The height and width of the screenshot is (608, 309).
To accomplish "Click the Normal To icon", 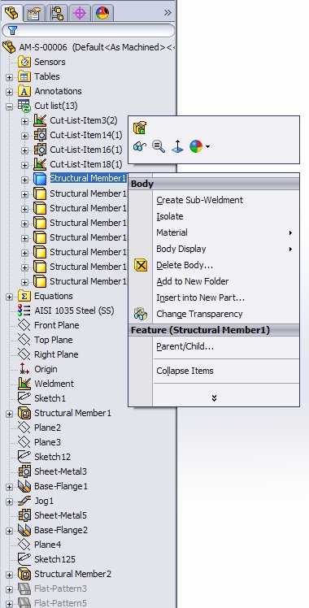I will 177,146.
